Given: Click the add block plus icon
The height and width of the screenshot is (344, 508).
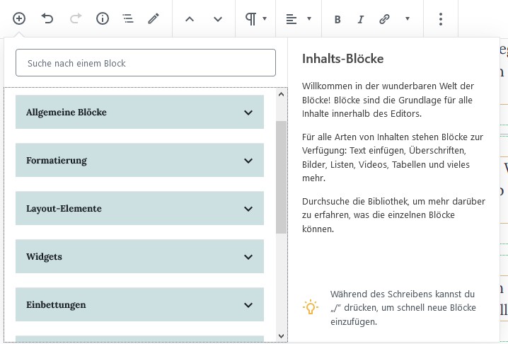Looking at the screenshot, I should (19, 19).
